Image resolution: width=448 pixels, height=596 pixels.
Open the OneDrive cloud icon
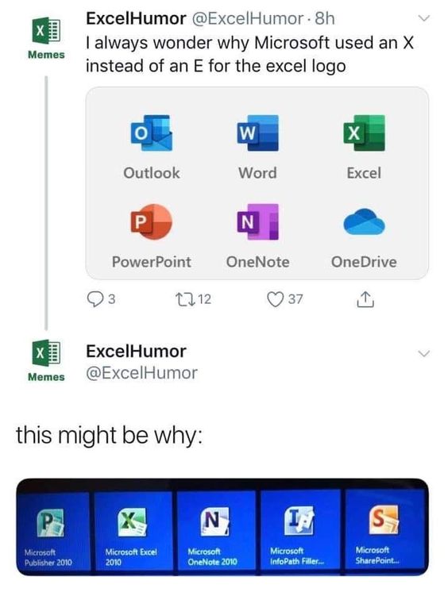click(x=364, y=222)
